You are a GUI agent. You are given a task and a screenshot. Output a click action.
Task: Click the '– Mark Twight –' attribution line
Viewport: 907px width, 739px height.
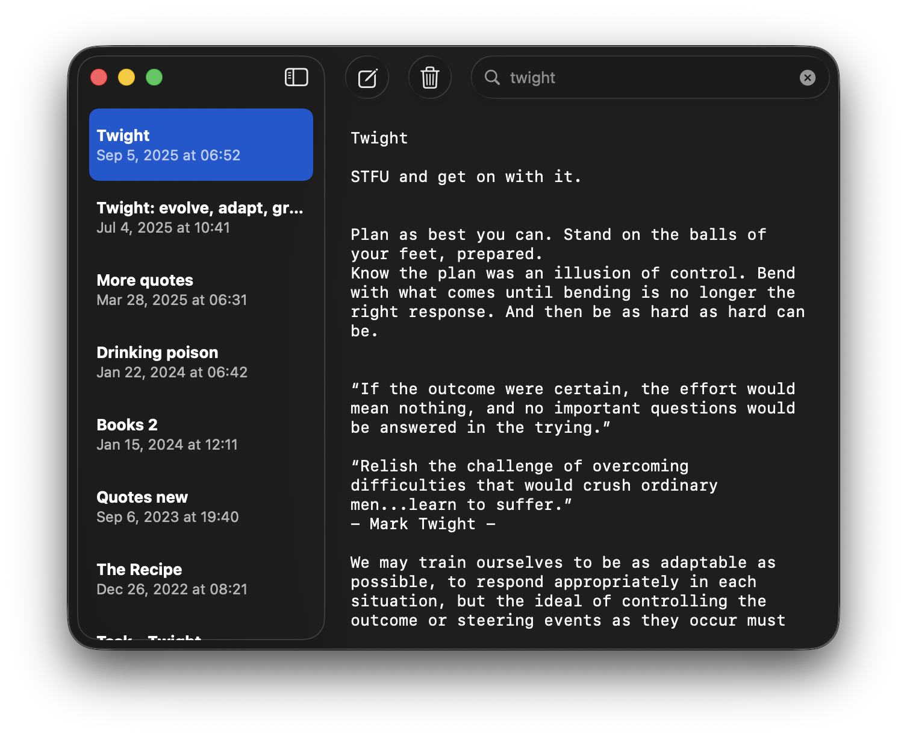pyautogui.click(x=423, y=524)
